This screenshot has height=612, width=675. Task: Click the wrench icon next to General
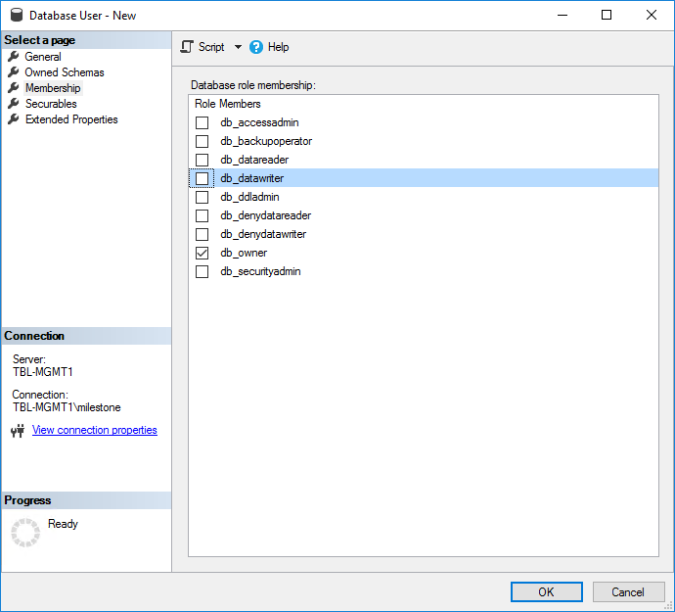14,57
